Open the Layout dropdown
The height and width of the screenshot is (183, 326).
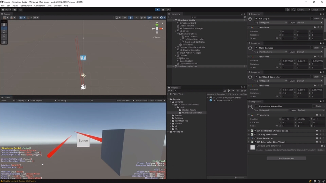[x=318, y=10]
